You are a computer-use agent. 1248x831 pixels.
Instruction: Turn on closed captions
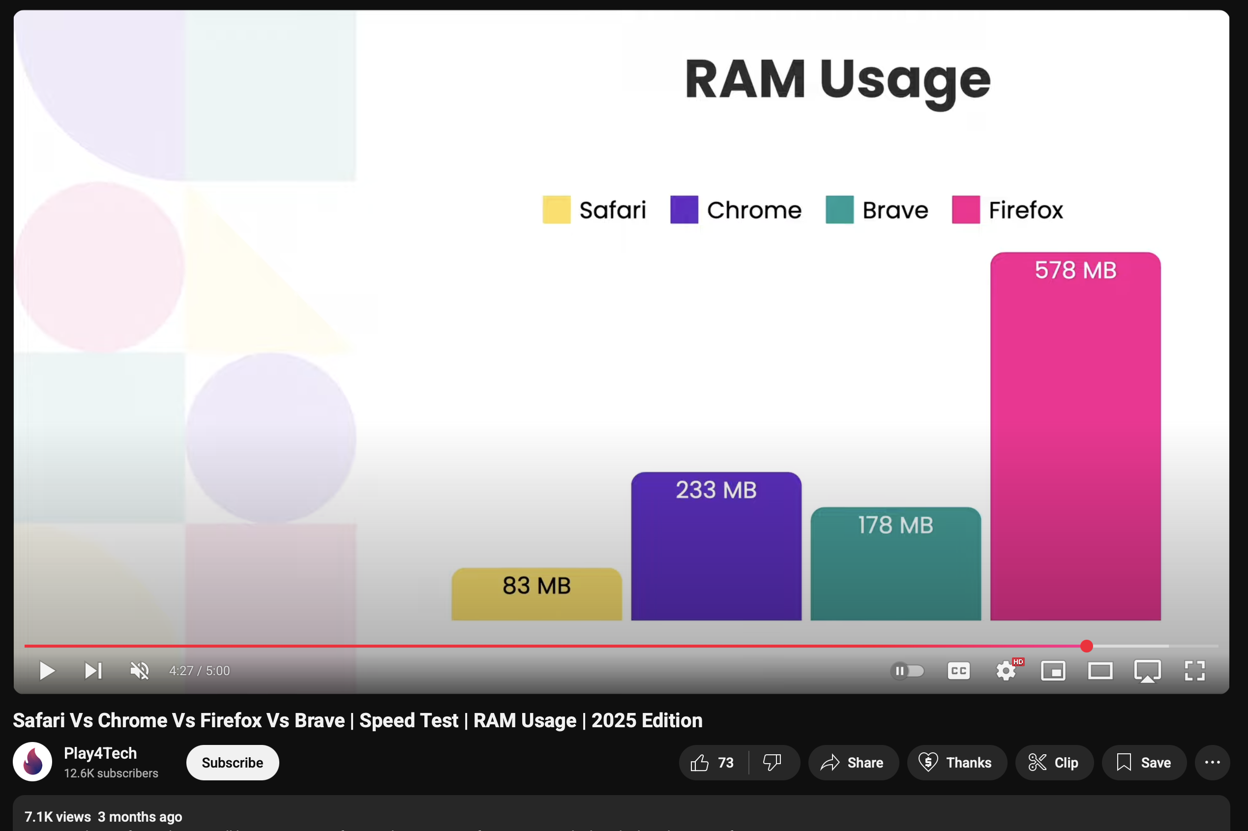[x=958, y=670]
